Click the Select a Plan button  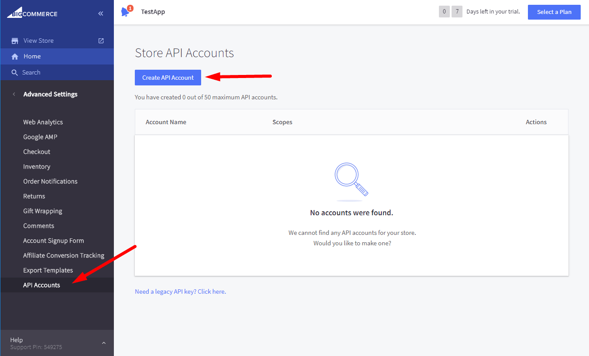coord(554,12)
